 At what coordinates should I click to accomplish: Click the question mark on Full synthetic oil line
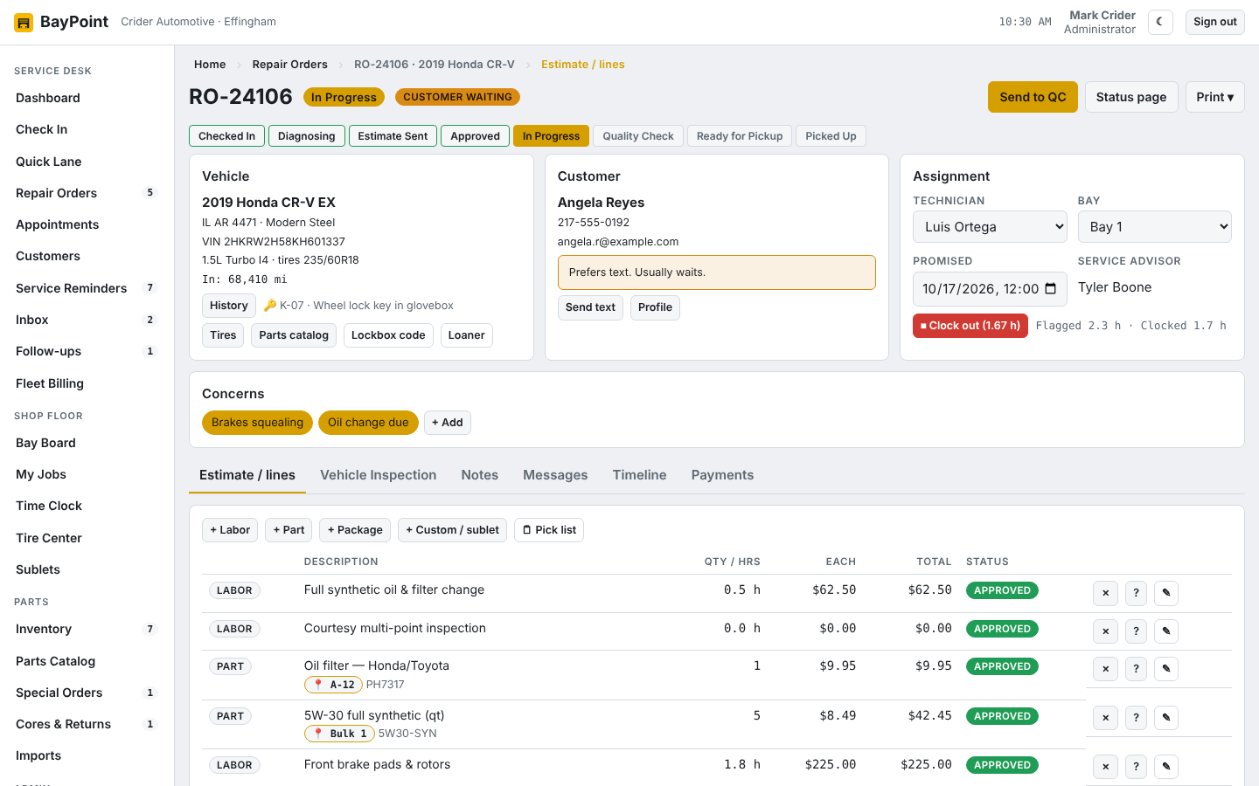click(x=1136, y=593)
